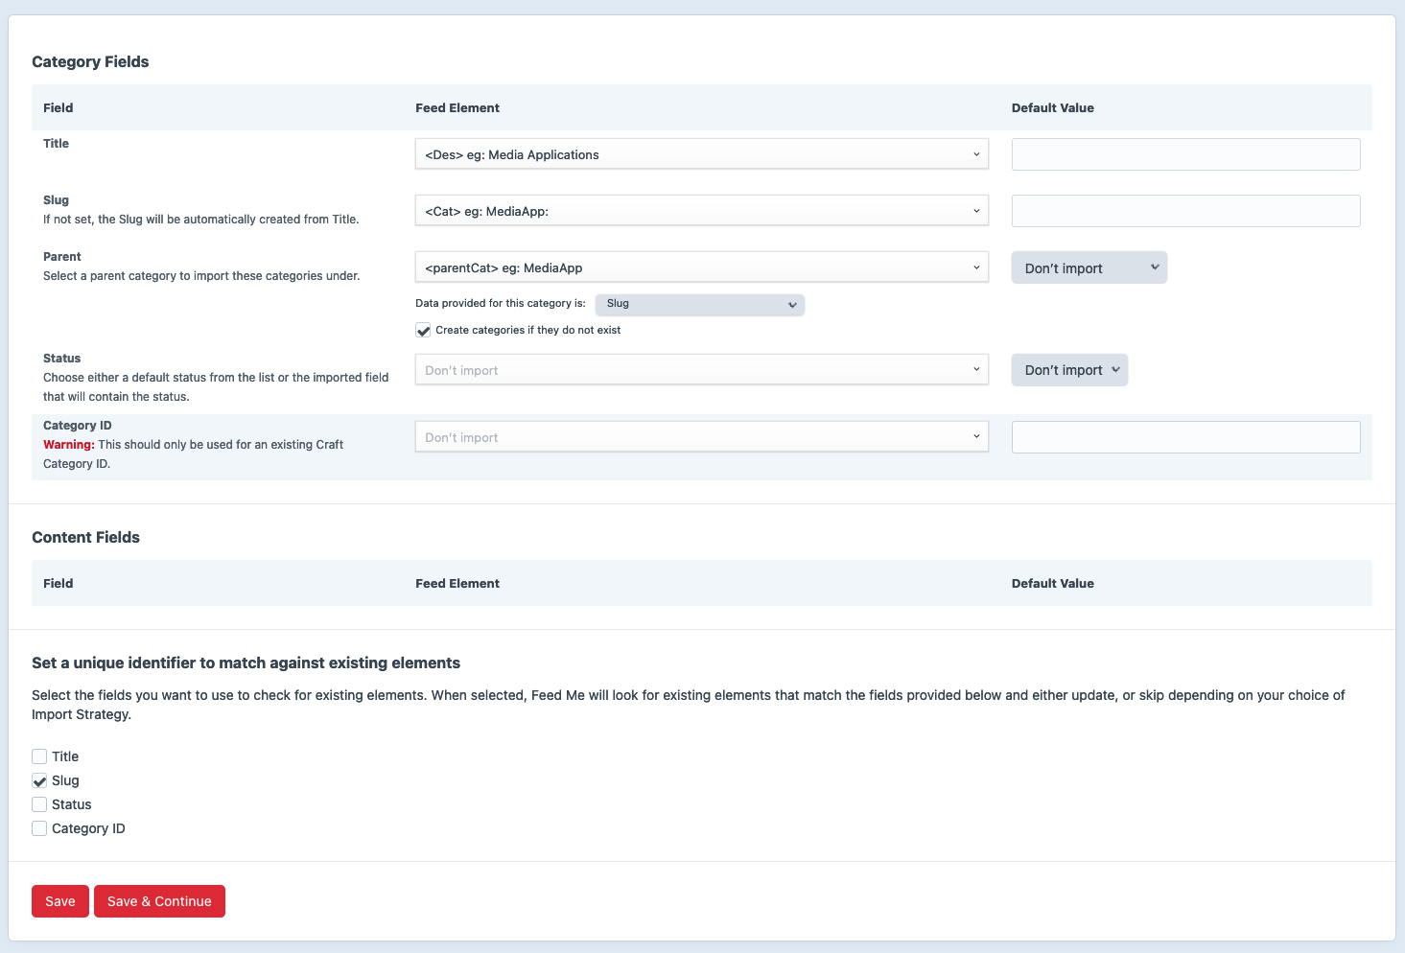Enable Category ID as a unique identifier
This screenshot has width=1405, height=953.
click(x=39, y=828)
